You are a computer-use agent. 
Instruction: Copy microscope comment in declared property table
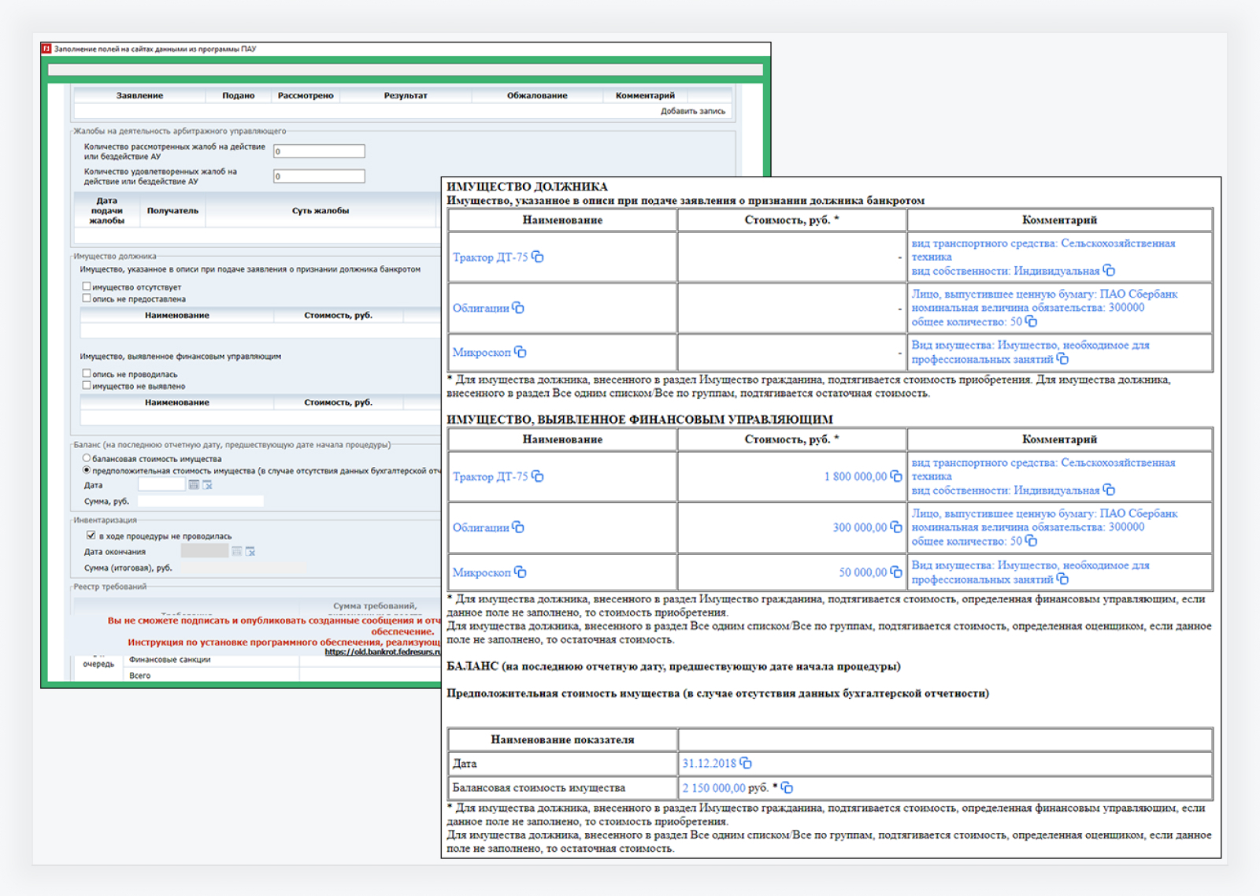click(x=1062, y=359)
